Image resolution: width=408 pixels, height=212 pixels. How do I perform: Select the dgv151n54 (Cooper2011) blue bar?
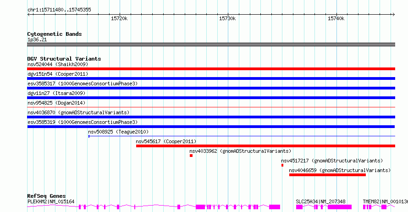211,78
